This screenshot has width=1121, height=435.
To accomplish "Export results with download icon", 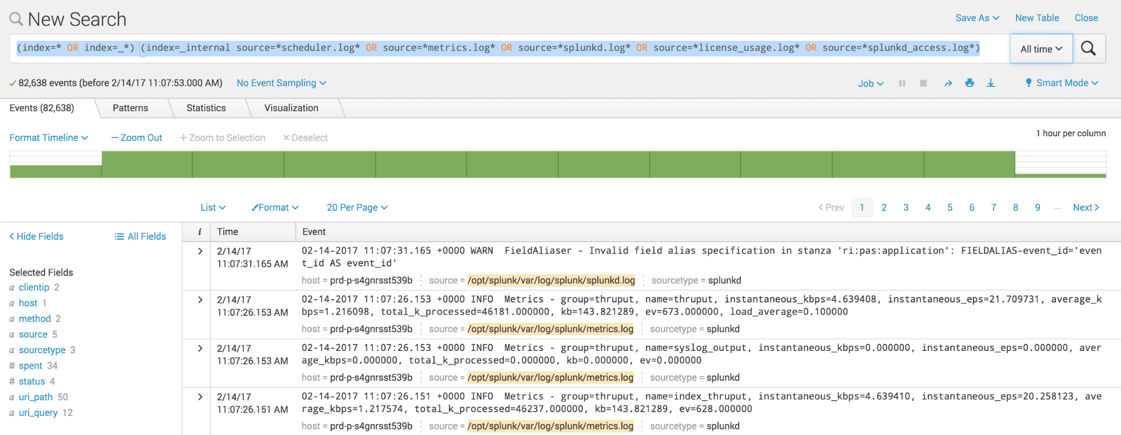I will pyautogui.click(x=991, y=83).
